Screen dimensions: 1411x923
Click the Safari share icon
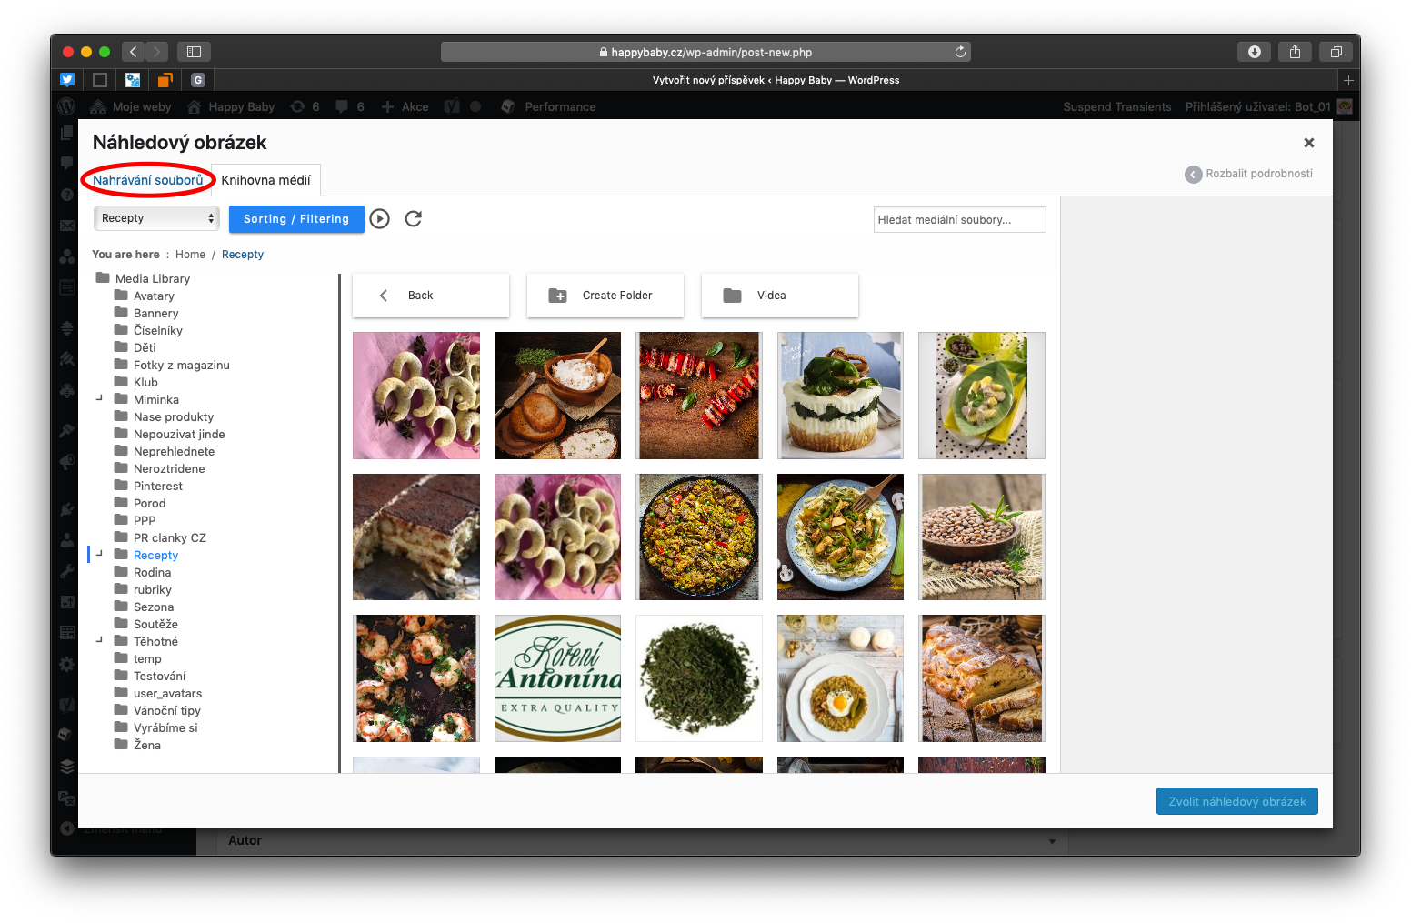pyautogui.click(x=1295, y=52)
